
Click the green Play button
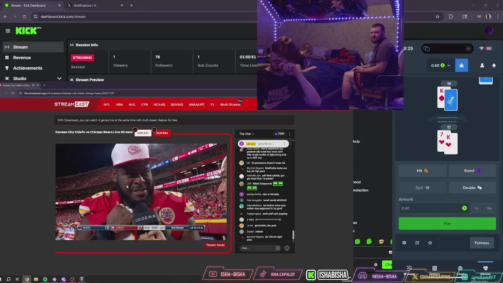447,224
